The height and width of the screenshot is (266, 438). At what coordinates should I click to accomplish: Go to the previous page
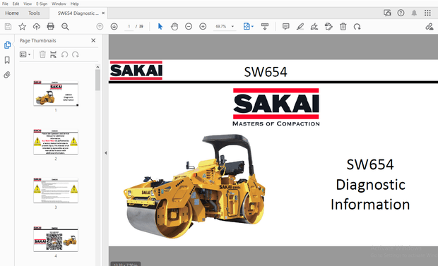point(100,27)
